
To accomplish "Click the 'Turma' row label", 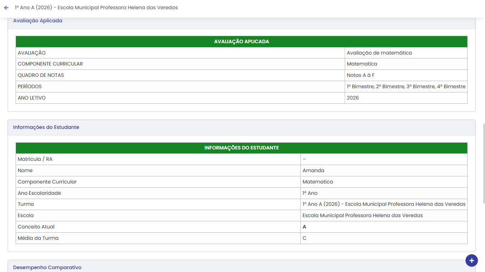I will pyautogui.click(x=26, y=204).
